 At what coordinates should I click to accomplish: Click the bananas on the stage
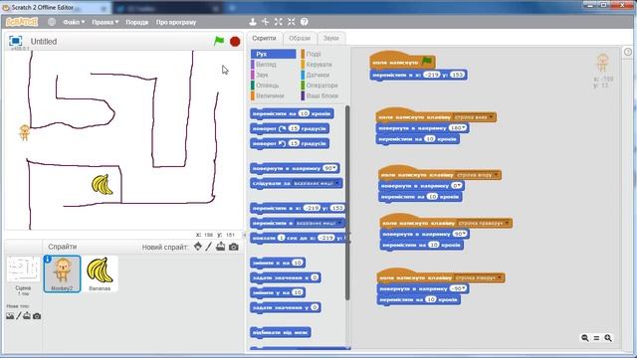pos(102,185)
